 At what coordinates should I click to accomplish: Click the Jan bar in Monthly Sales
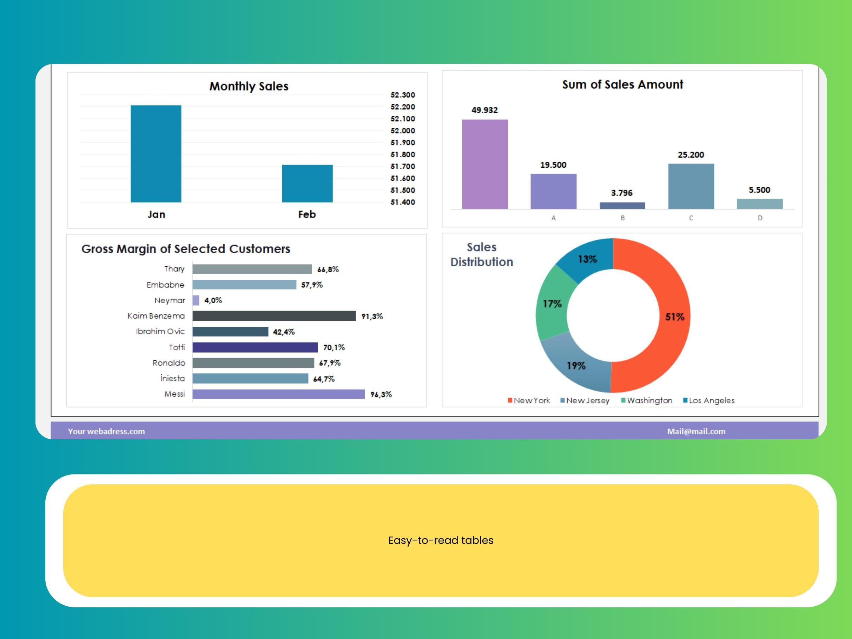point(156,154)
